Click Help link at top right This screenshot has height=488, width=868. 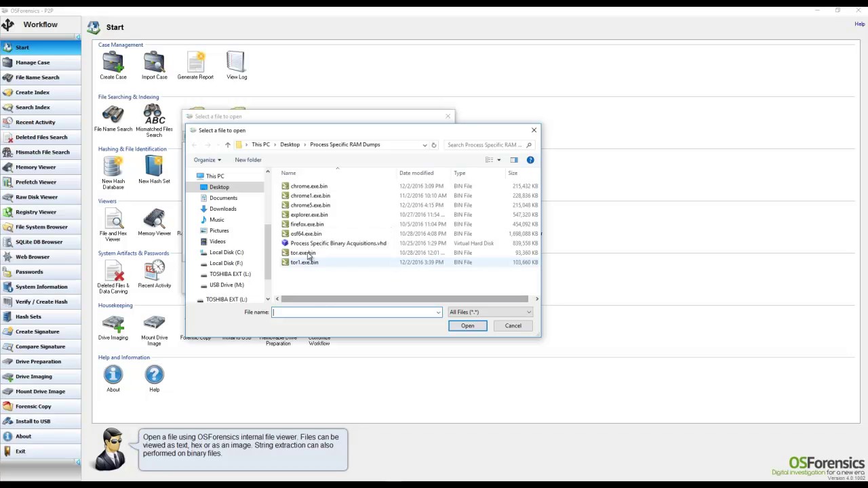click(x=859, y=24)
